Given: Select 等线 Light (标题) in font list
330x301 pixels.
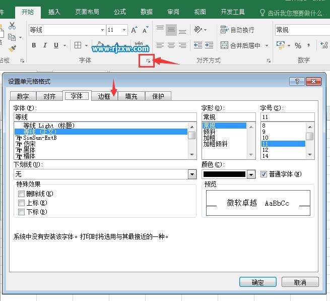Looking at the screenshot, I should [101, 126].
